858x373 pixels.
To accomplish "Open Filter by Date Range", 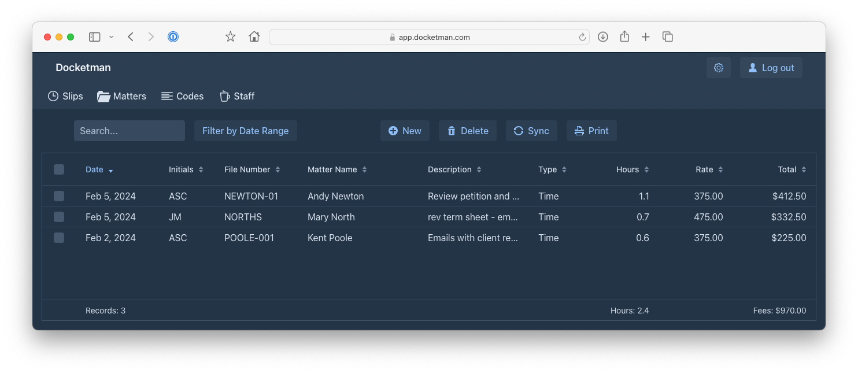I will (x=246, y=131).
